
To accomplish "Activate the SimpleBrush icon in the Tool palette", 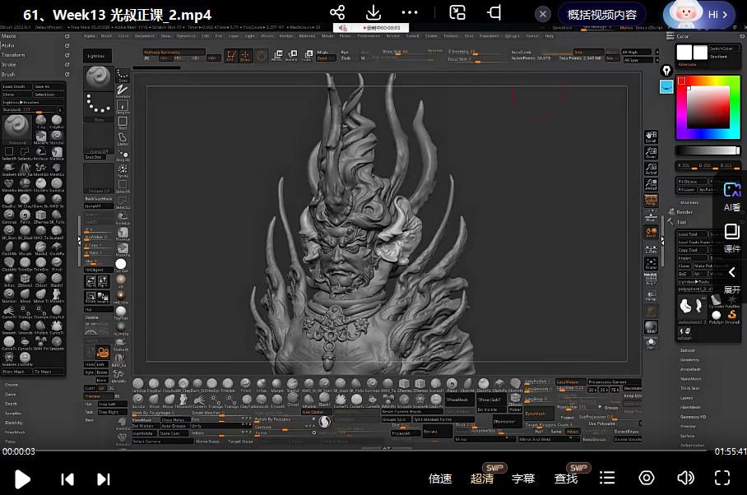I will click(732, 313).
